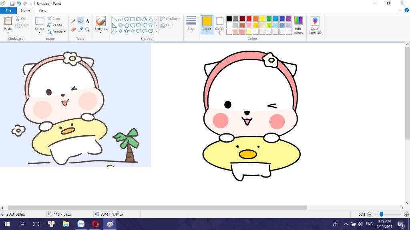Screen dimensions: 410x230
Task: Click the zoom in plus button
Action: [406, 214]
